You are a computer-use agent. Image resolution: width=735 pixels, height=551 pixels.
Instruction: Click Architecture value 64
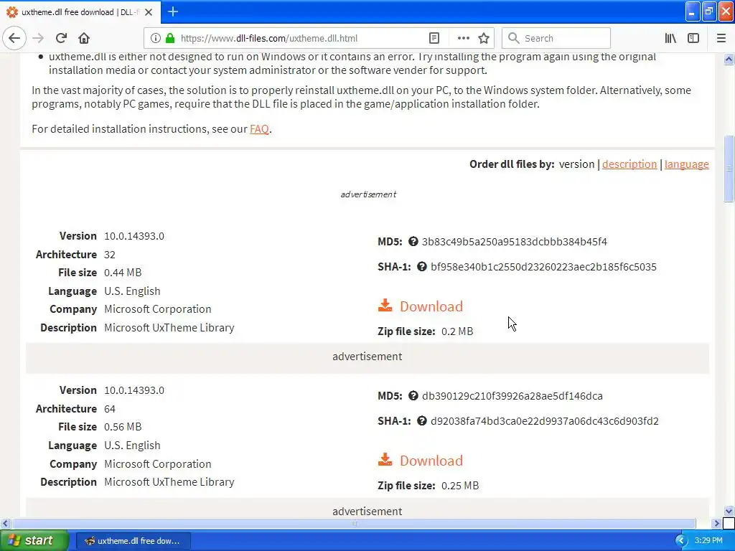coord(110,409)
